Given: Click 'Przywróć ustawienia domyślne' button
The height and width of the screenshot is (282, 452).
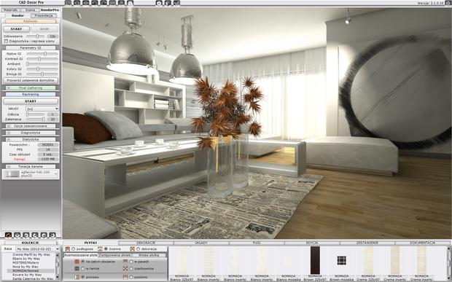Looking at the screenshot, I should [x=31, y=80].
